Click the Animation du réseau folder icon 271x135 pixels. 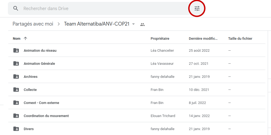(x=16, y=50)
